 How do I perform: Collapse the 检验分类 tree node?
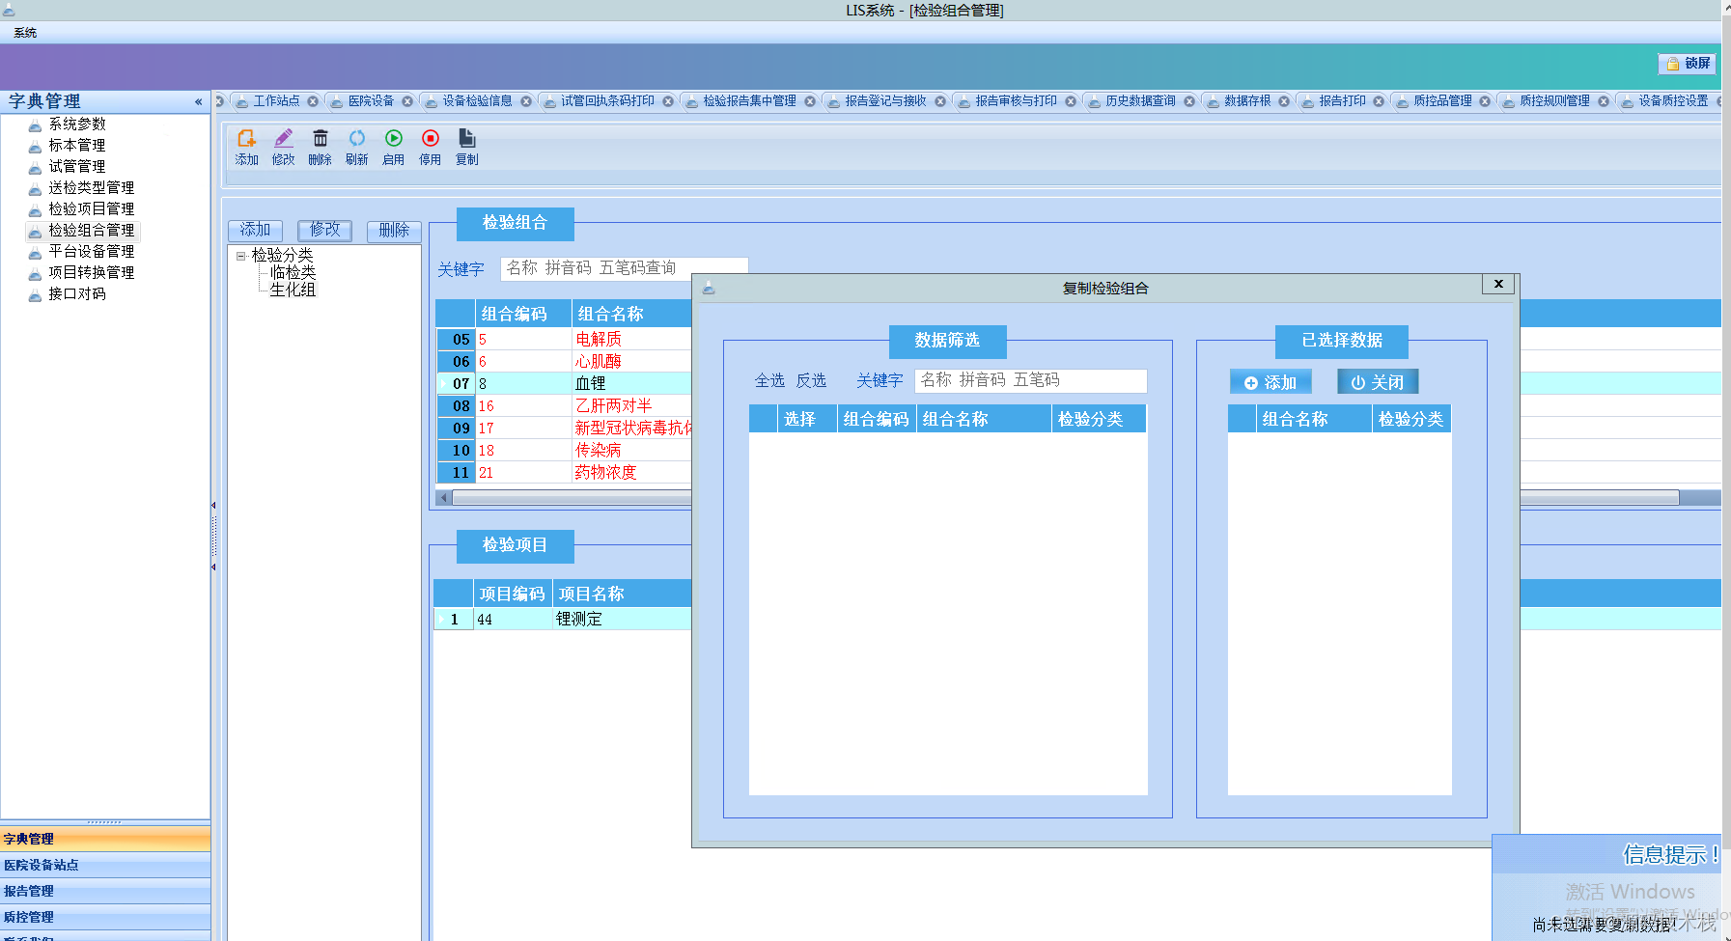click(x=240, y=256)
